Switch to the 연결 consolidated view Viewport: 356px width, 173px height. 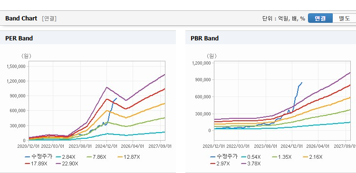click(x=320, y=18)
